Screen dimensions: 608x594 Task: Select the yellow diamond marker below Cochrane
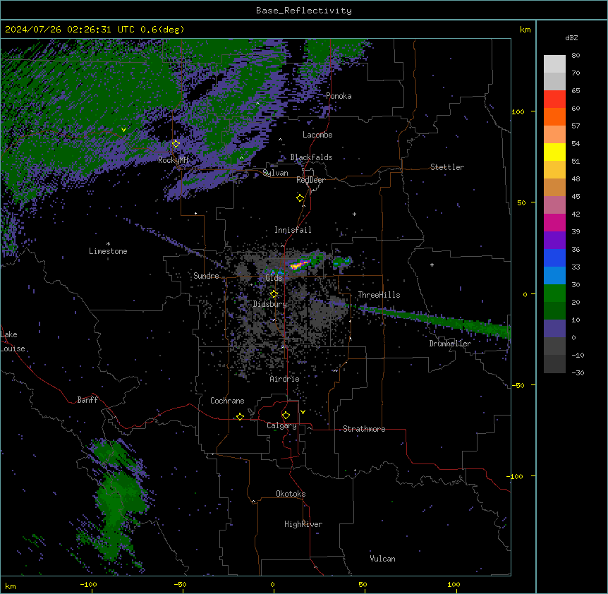(240, 416)
